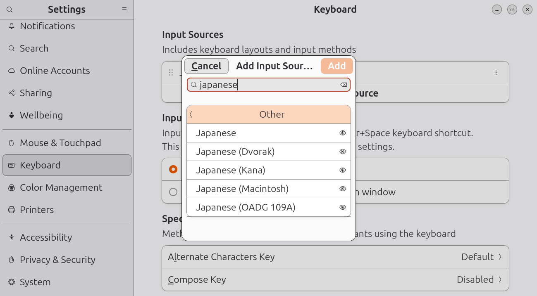
Task: Click the input source drag handle
Action: [171, 73]
